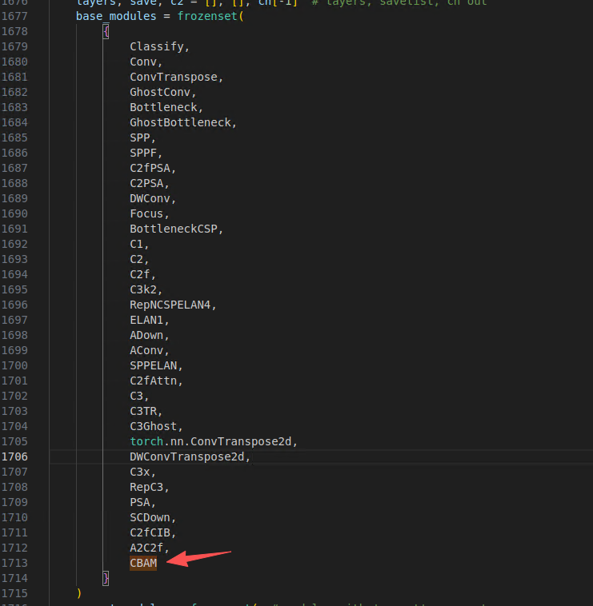Screen dimensions: 593x606
Task: Click the C2fAttn module name
Action: [x=154, y=381]
